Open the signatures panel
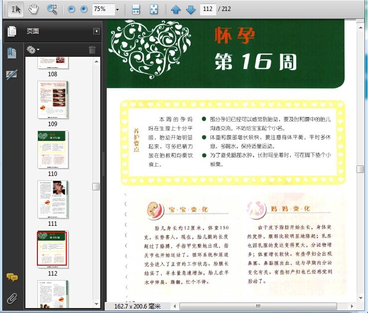The width and height of the screenshot is (368, 313). [11, 75]
